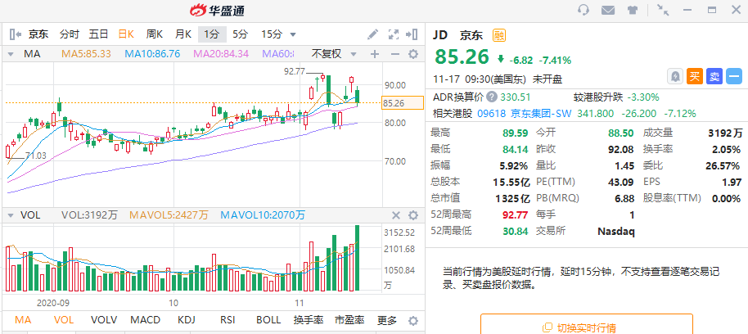Open MA indicator settings gear

tap(413, 54)
